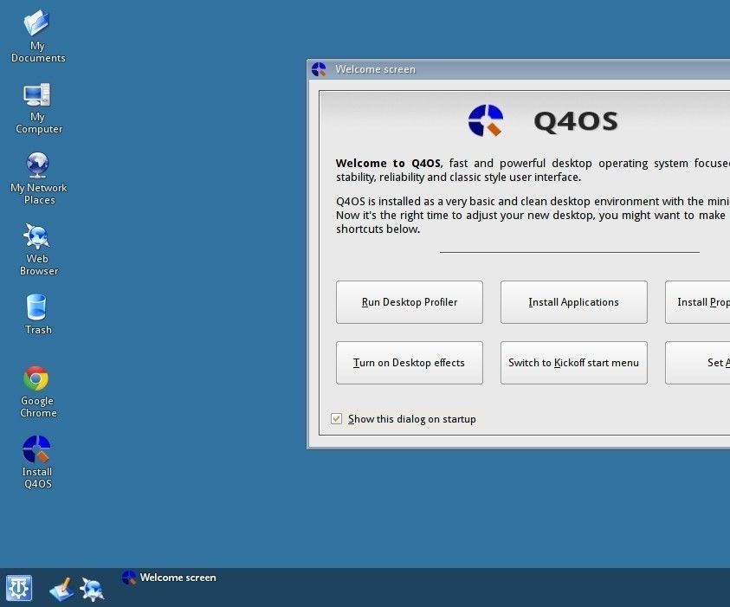The width and height of the screenshot is (730, 607).
Task: Click the Q4OS logo in the dialog
Action: point(486,120)
